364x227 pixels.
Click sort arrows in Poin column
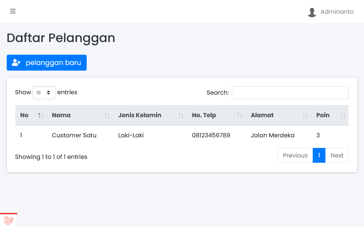[x=342, y=115]
